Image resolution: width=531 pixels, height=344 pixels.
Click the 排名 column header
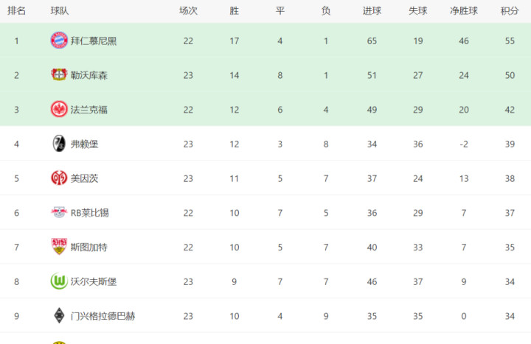[x=17, y=11]
